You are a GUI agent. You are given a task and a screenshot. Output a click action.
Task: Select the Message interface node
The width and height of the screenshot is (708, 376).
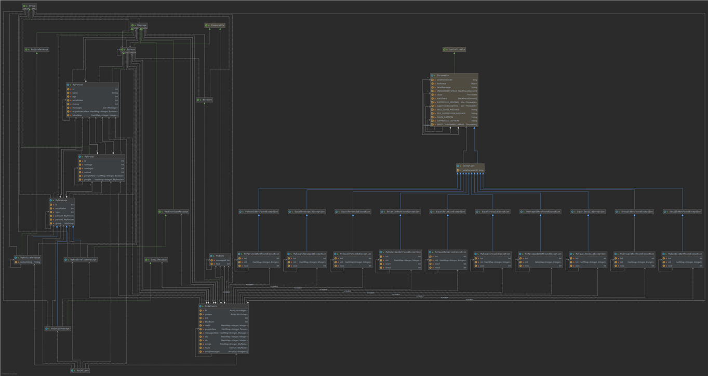tap(139, 25)
